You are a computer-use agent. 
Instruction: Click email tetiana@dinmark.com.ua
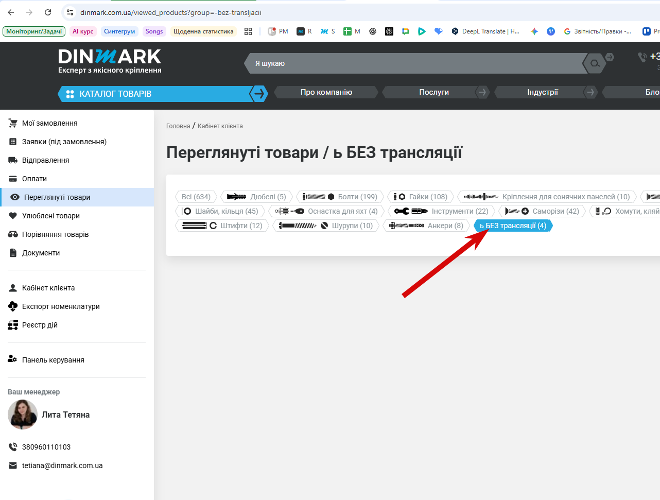click(x=62, y=465)
